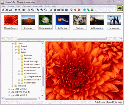Screen dimensions: 124x105
Task: Select the third wide fit-mode icon
Action: 58,10
